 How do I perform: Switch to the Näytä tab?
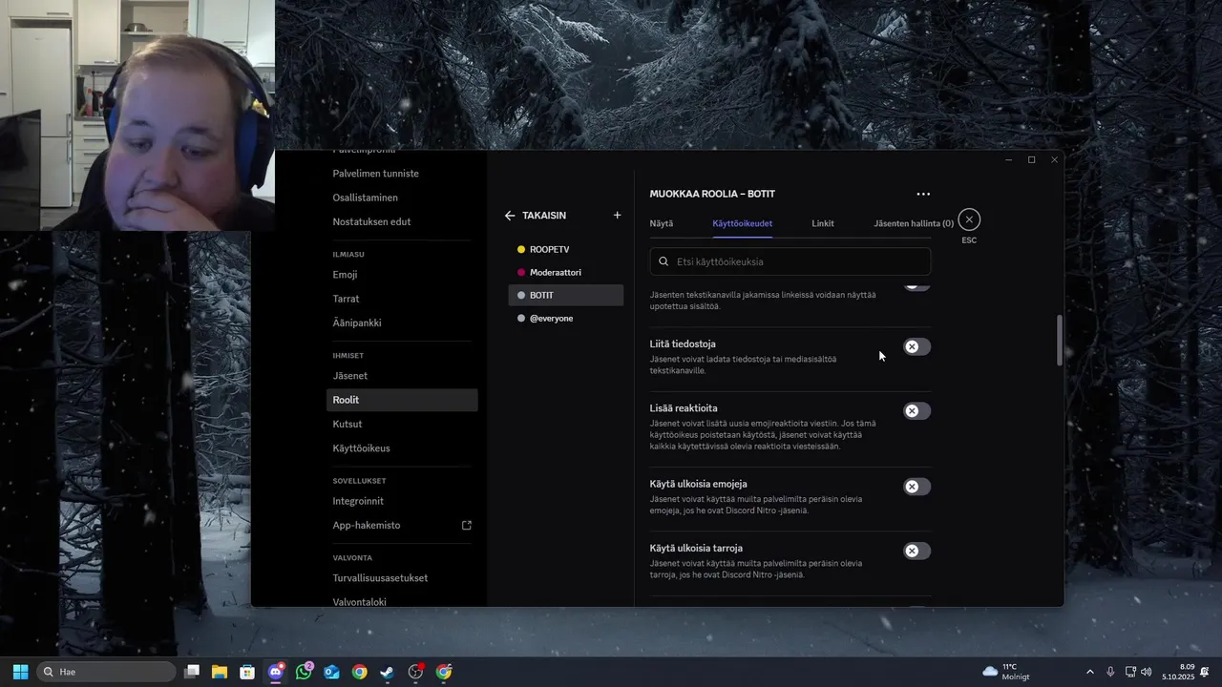[x=662, y=223]
